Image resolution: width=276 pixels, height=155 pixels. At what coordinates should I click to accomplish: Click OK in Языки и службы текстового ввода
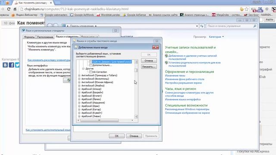116,136
